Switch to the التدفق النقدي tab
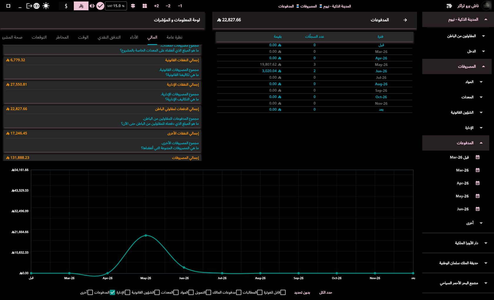 pos(109,37)
